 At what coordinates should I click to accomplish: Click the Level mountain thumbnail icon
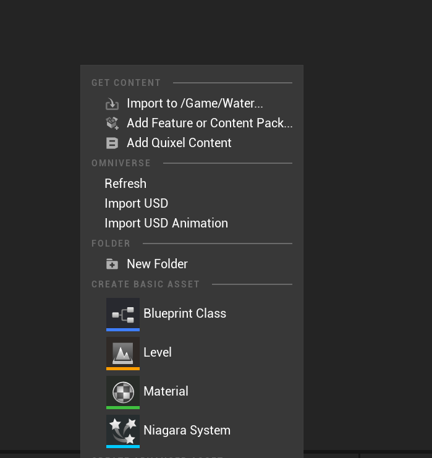[123, 354]
